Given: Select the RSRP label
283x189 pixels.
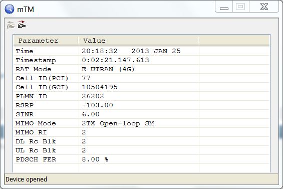Looking at the screenshot, I should (x=25, y=105).
